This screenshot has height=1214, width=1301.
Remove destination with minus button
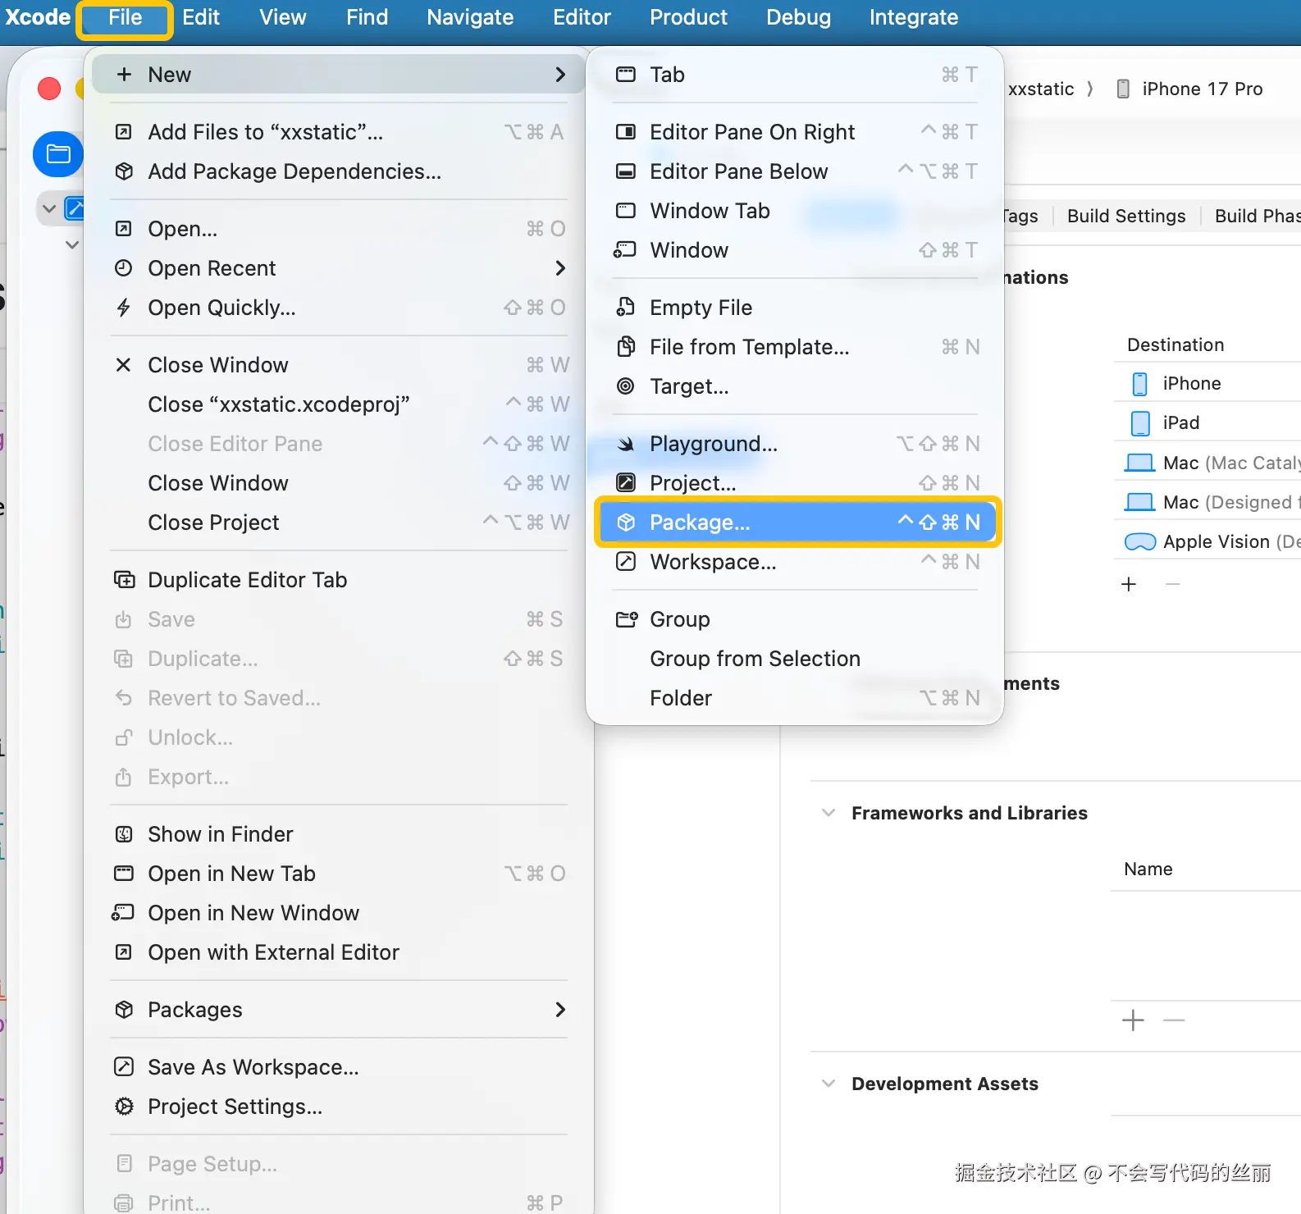1173,584
